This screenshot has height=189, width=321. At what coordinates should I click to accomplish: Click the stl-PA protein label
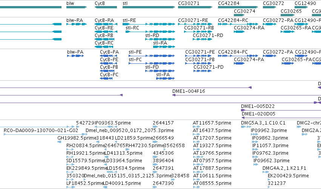pos(163,75)
